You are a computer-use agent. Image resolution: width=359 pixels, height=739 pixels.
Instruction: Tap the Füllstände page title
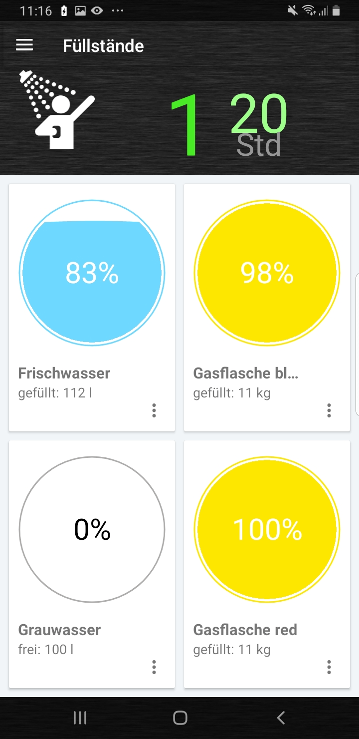103,46
